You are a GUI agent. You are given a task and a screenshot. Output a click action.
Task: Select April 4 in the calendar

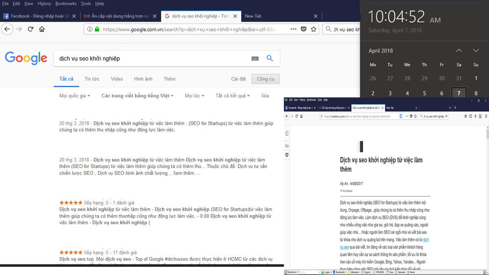pyautogui.click(x=407, y=93)
